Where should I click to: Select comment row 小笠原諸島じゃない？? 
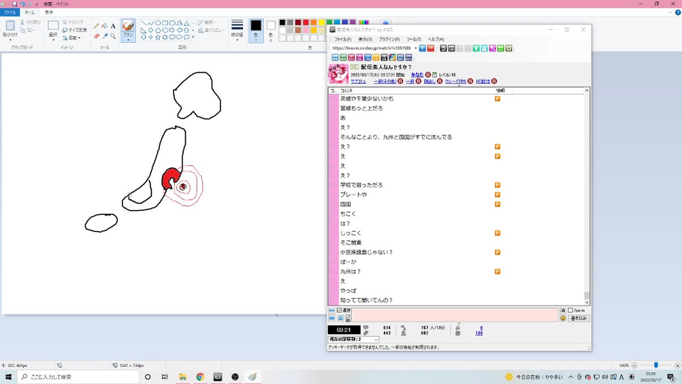point(457,252)
